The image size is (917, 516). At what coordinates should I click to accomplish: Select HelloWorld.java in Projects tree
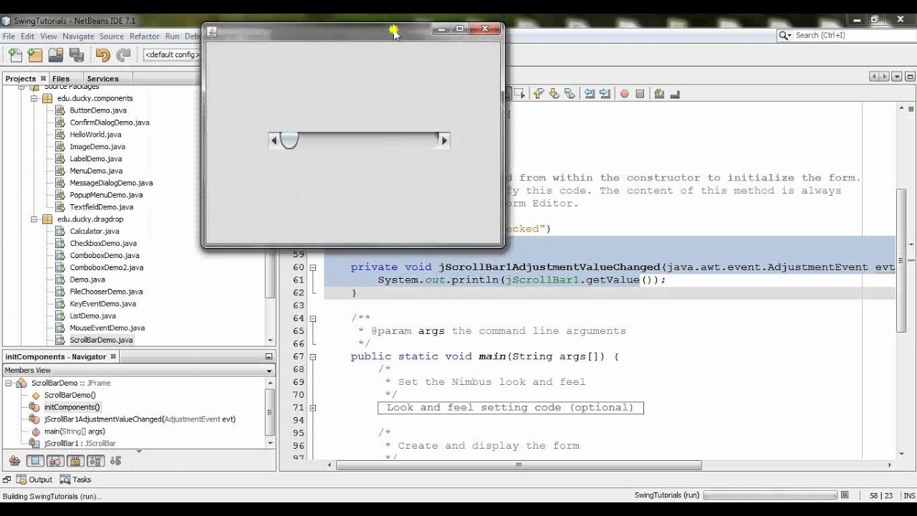click(x=95, y=135)
